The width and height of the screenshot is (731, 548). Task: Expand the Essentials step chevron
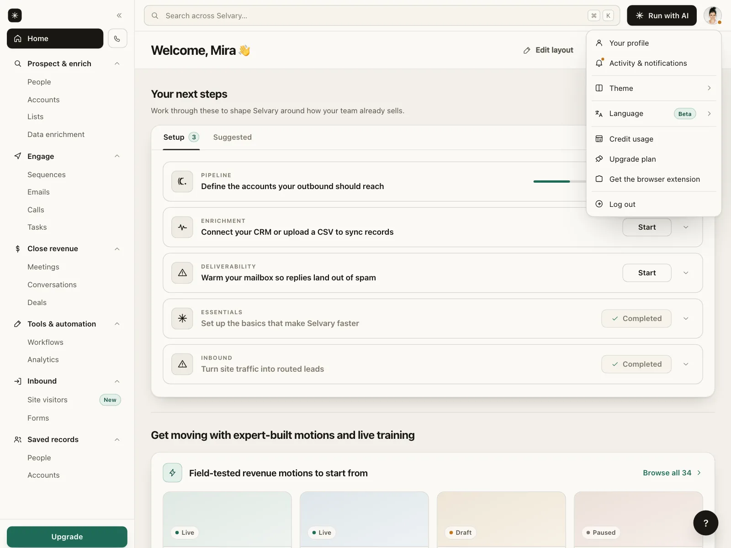click(686, 318)
